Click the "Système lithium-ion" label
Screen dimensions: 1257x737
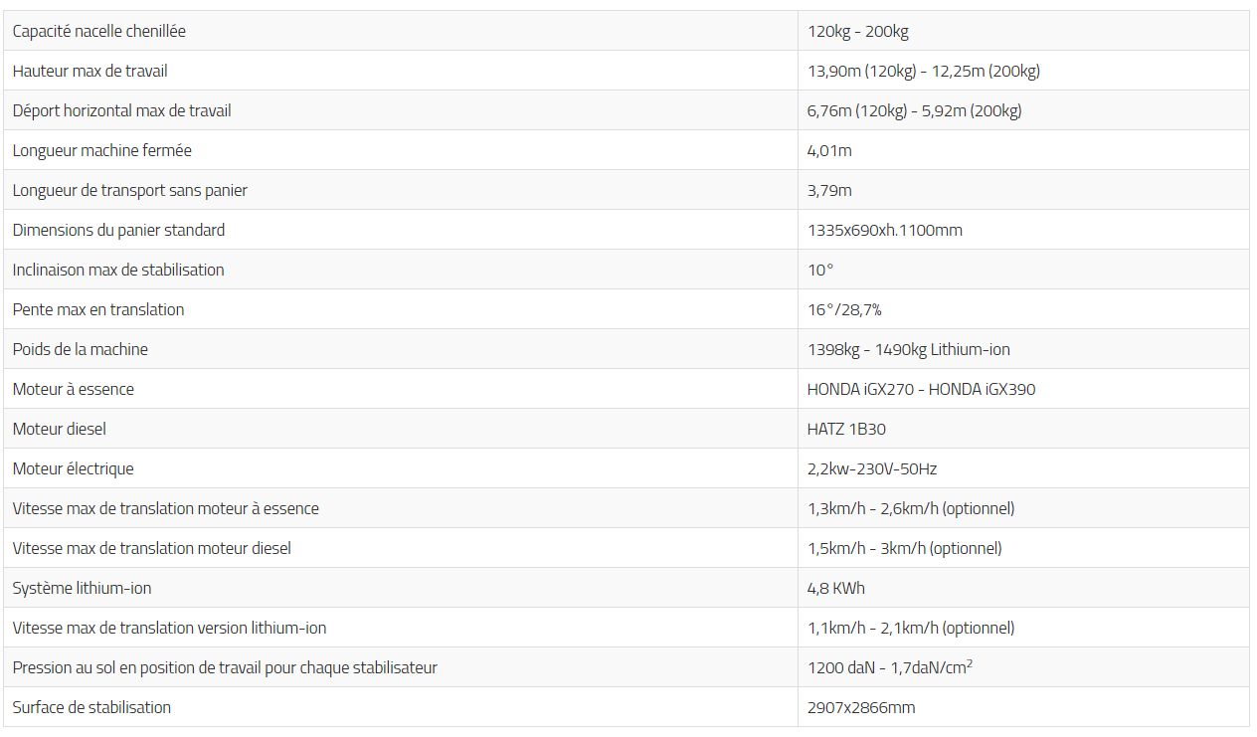[83, 588]
